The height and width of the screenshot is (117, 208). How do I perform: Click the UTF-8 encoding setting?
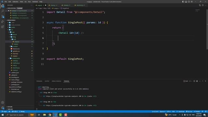coord(168,111)
